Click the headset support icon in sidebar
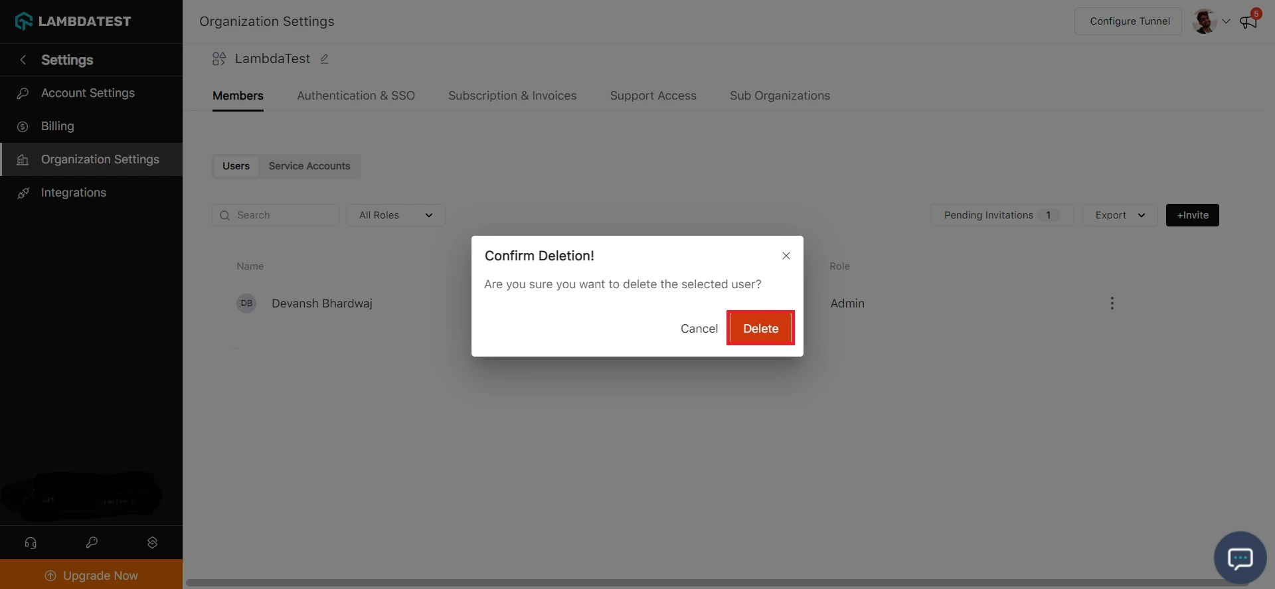 coord(31,543)
